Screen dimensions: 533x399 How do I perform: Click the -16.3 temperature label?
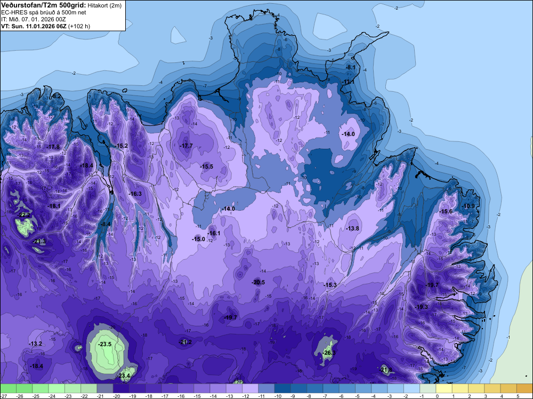[135, 194]
